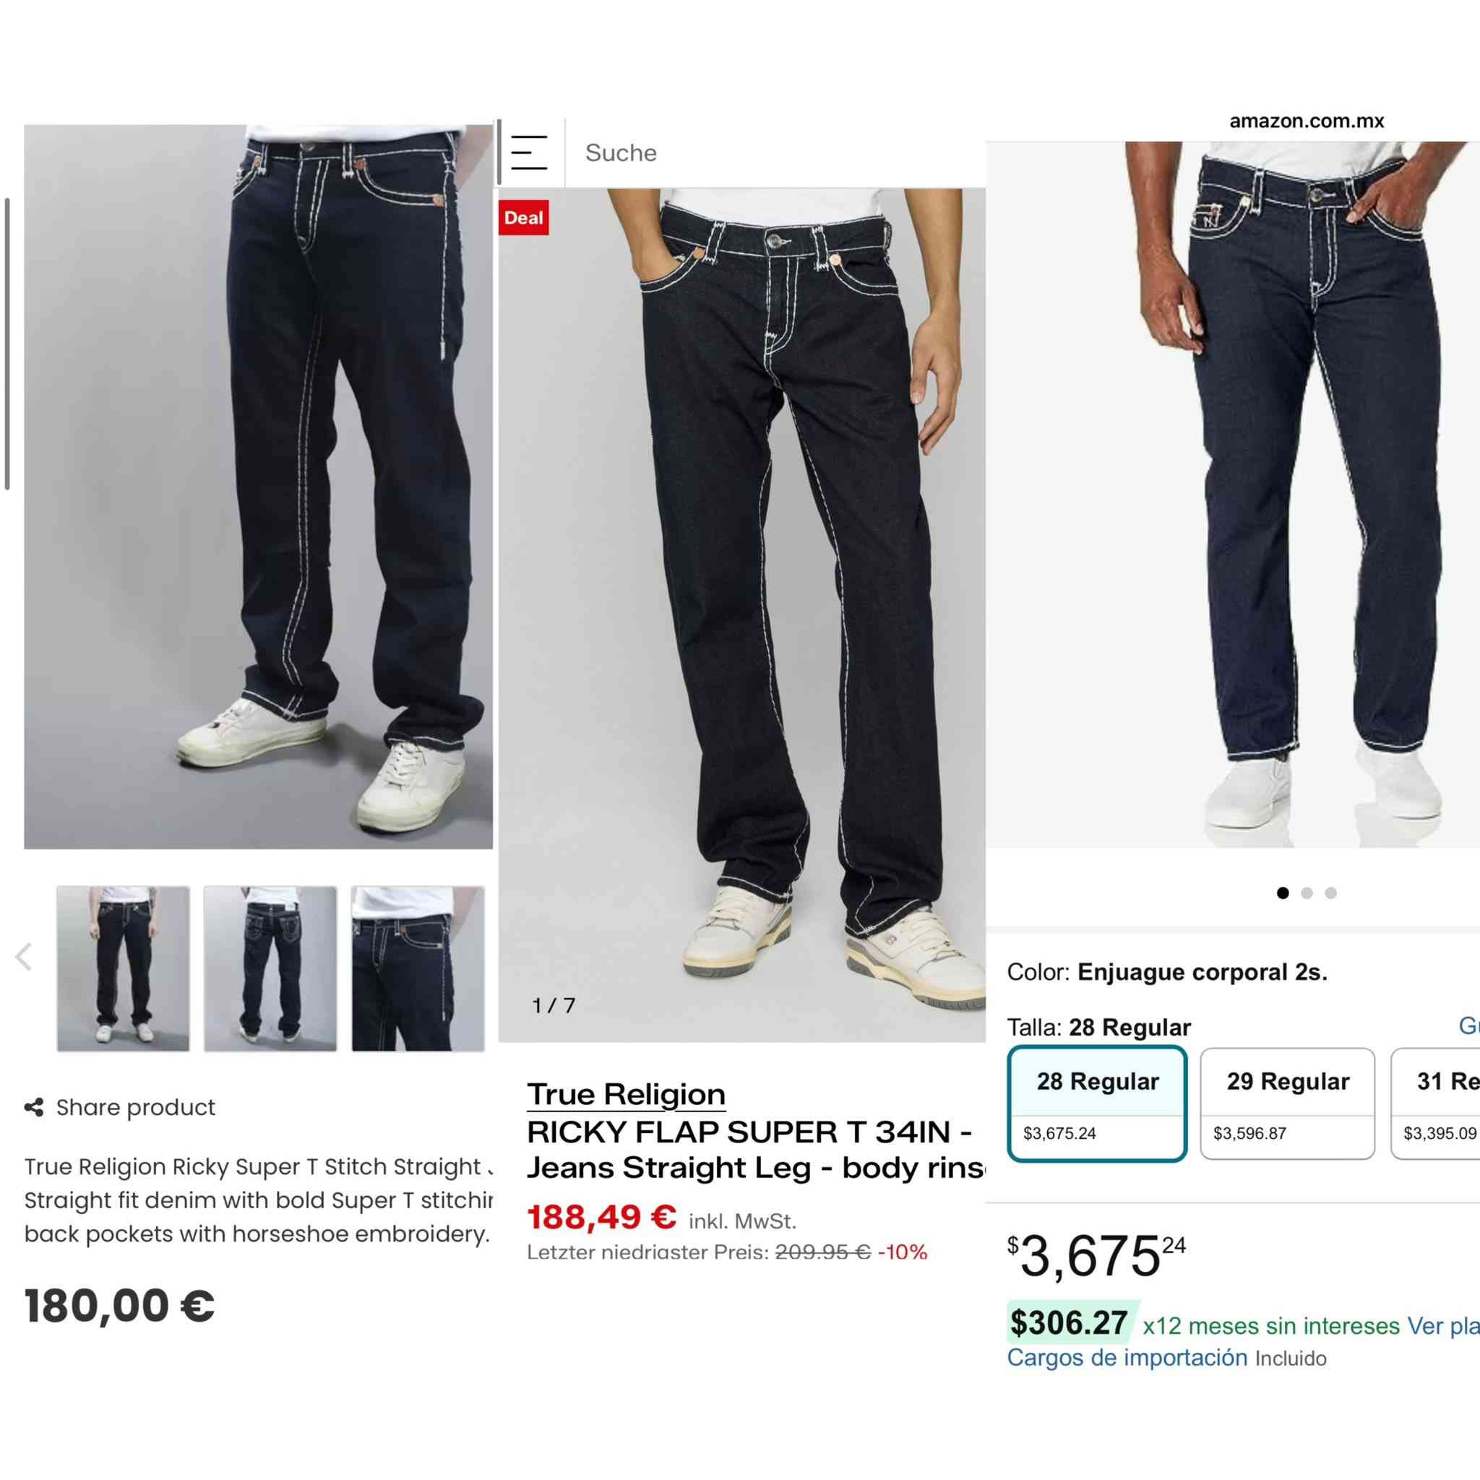
Task: Open the hamburger menu icon
Action: pyautogui.click(x=528, y=152)
